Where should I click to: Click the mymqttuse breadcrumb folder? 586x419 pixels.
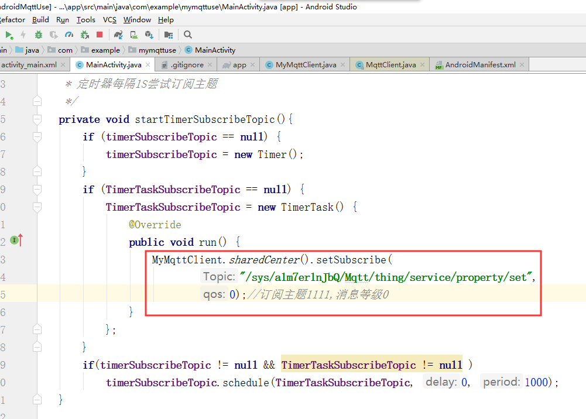[x=152, y=50]
